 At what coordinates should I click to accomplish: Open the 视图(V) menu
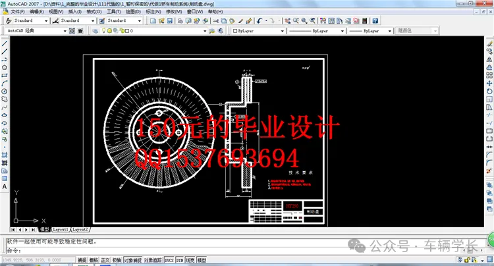pyautogui.click(x=56, y=12)
